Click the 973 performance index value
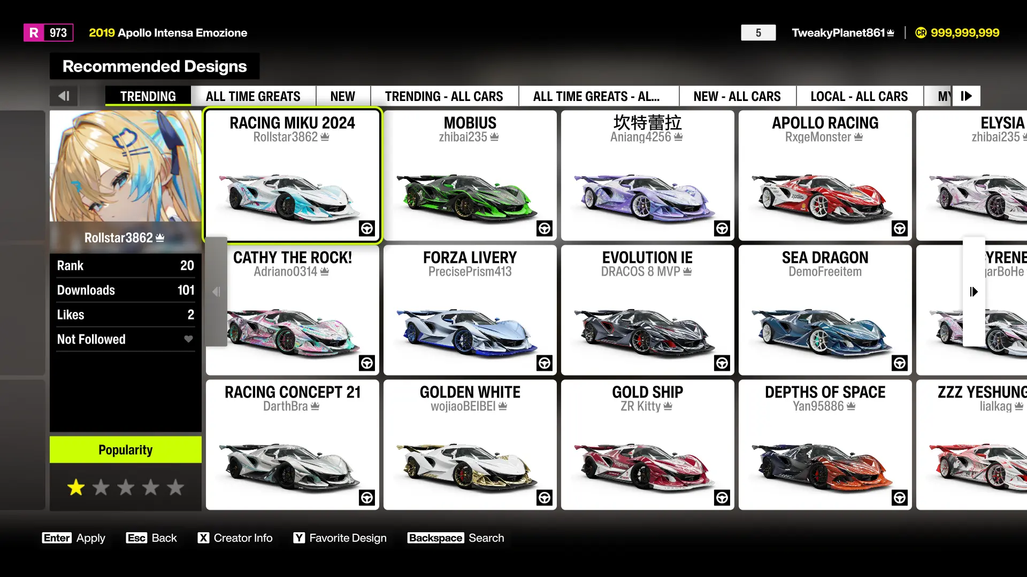Screen dimensions: 1027x577 pos(58,33)
